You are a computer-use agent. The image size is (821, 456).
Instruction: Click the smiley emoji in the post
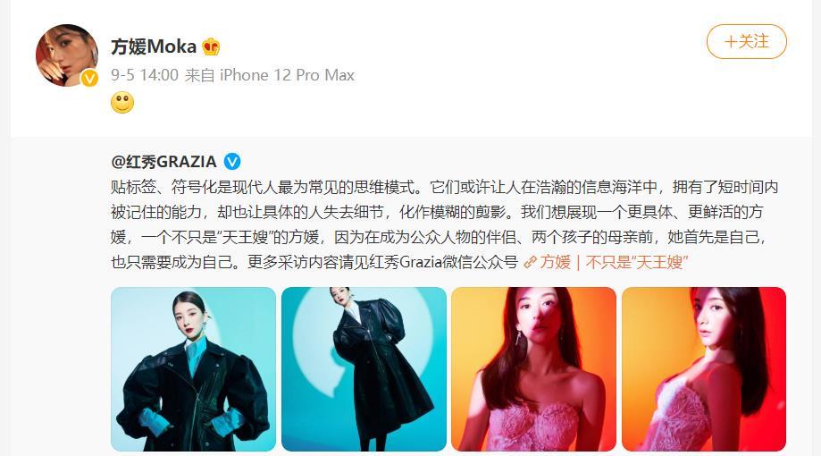(122, 102)
